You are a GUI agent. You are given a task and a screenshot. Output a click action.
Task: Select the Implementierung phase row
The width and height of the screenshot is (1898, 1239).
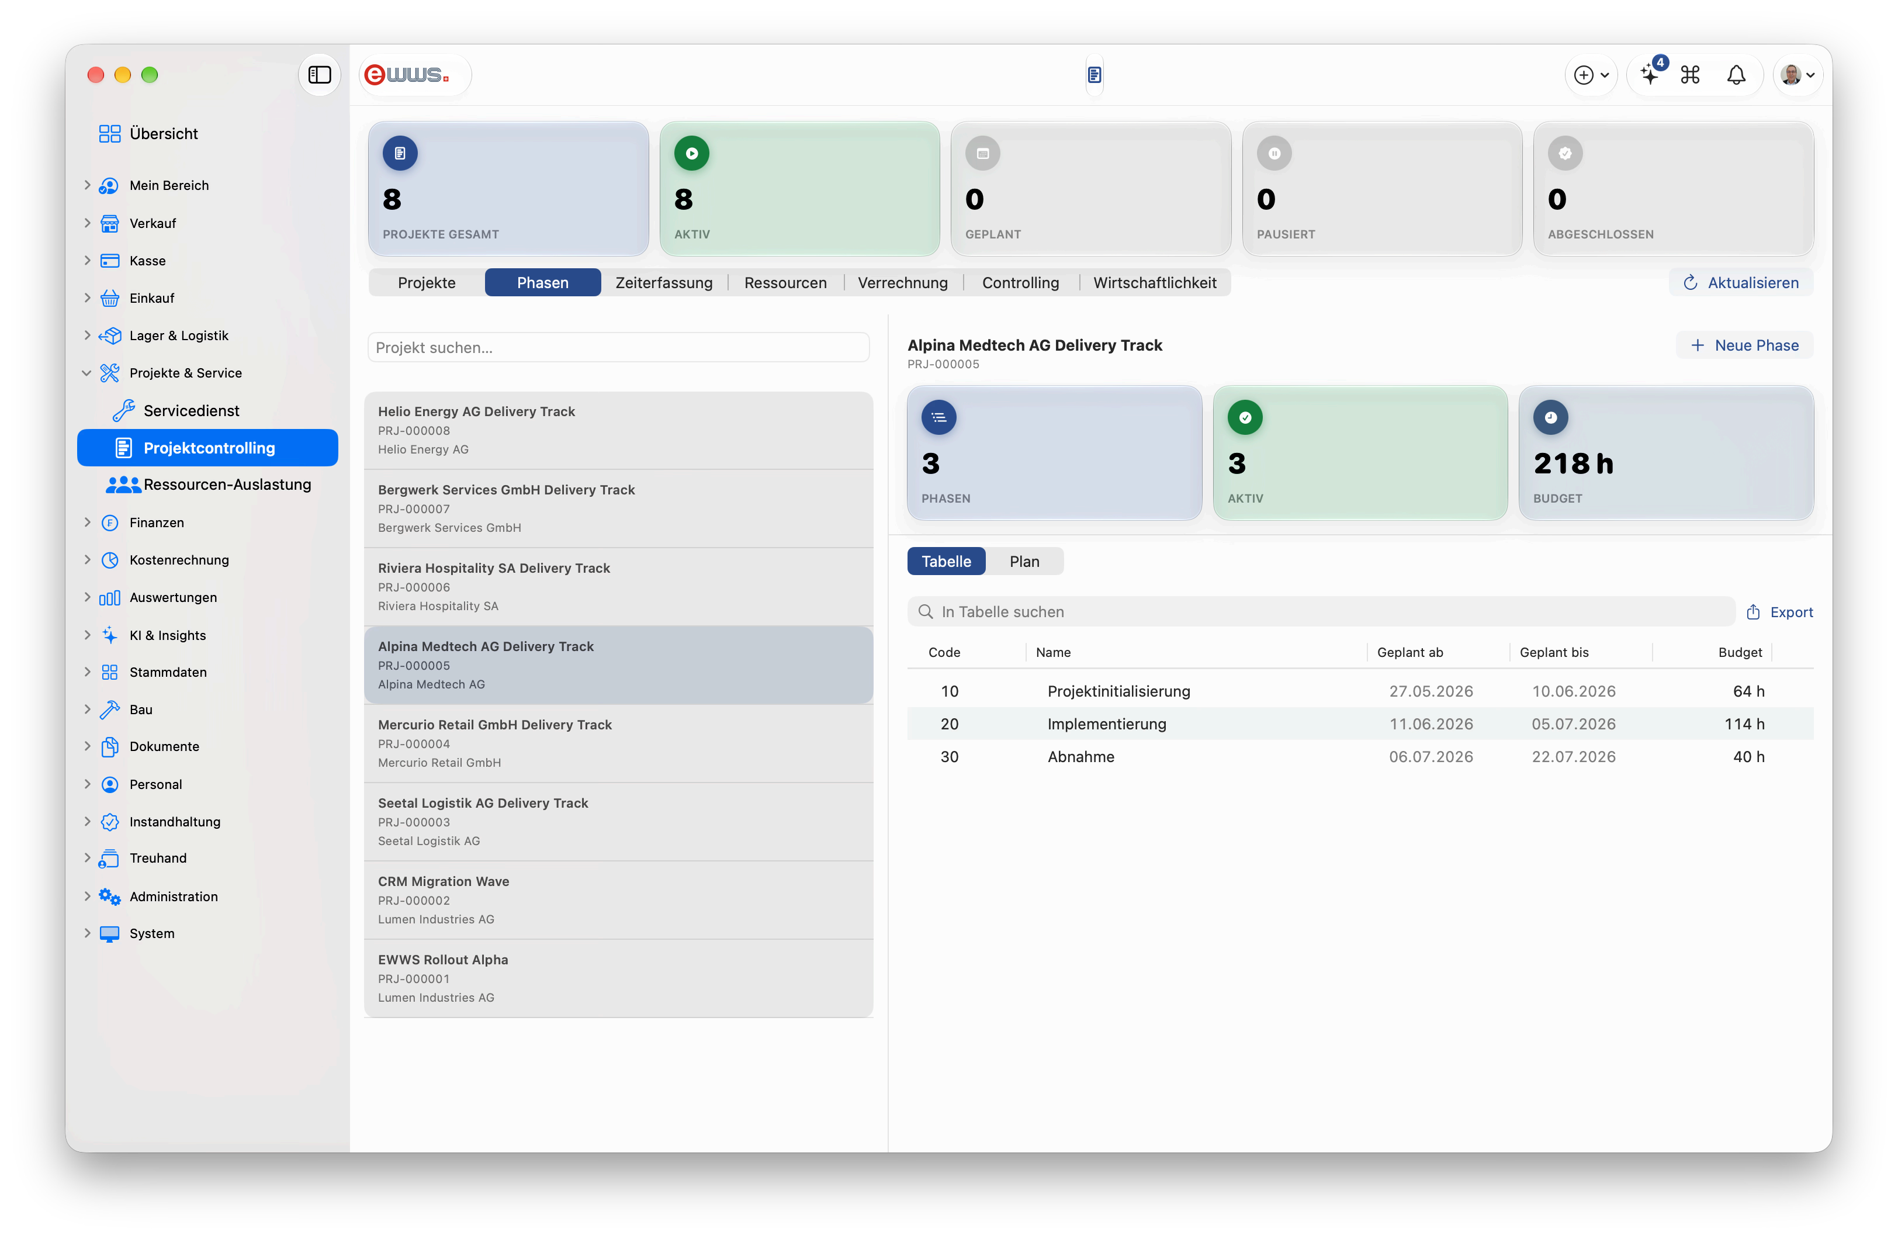coord(1360,724)
